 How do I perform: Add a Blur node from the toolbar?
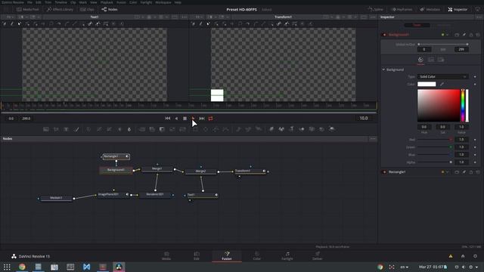click(129, 129)
